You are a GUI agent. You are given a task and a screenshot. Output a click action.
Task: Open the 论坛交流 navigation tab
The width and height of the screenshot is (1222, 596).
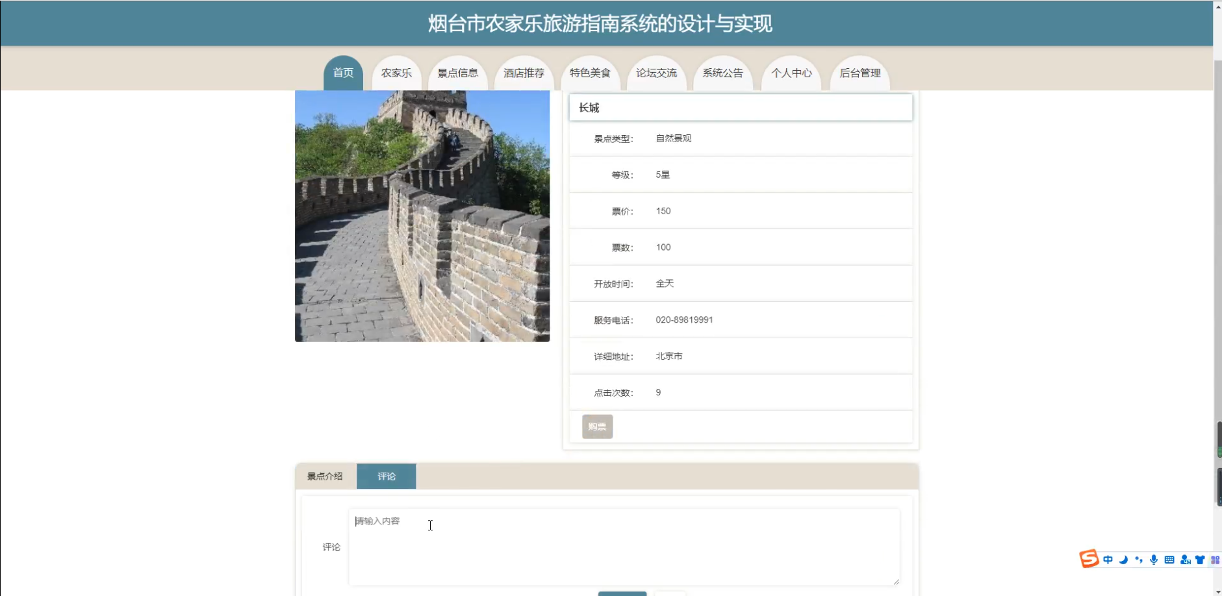(x=657, y=73)
